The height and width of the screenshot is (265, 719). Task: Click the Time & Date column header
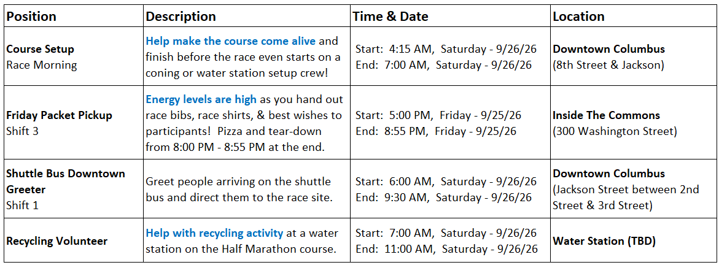point(391,17)
